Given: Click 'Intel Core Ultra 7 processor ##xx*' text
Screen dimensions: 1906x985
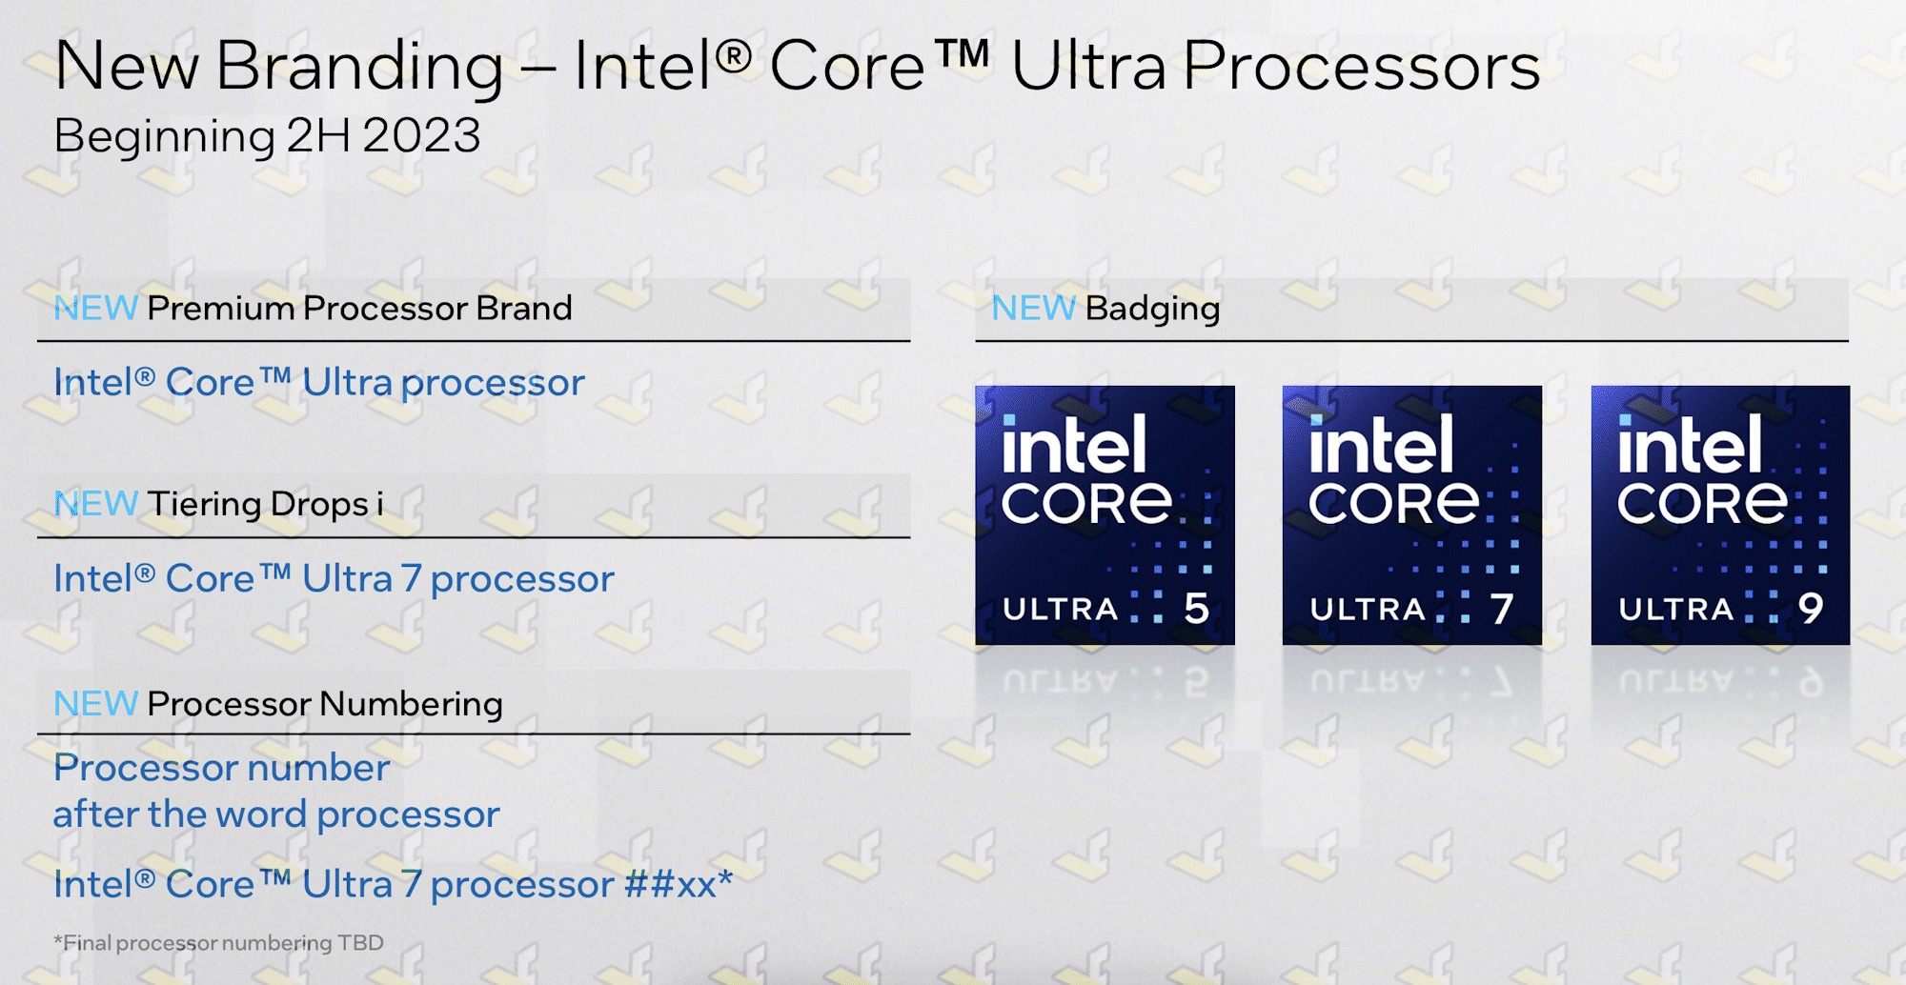Looking at the screenshot, I should click(x=393, y=885).
